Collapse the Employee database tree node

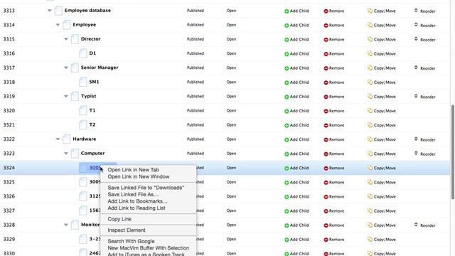pyautogui.click(x=49, y=11)
